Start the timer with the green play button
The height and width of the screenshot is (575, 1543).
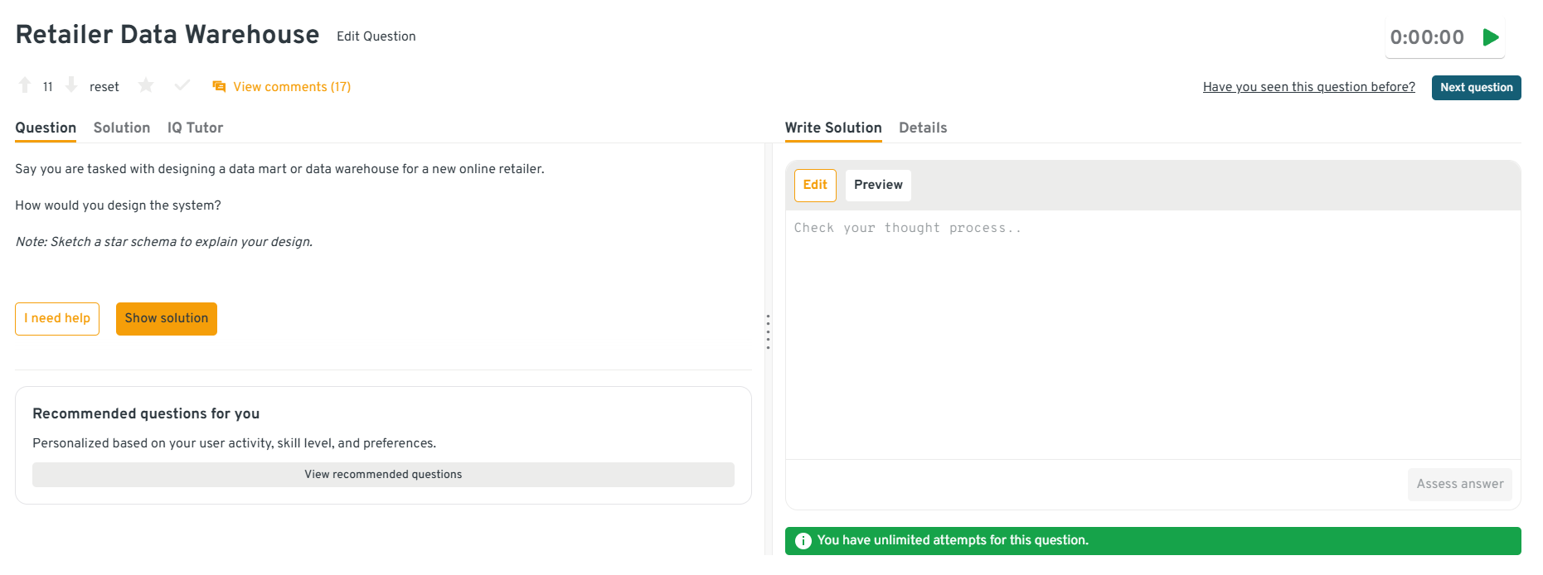pyautogui.click(x=1491, y=37)
